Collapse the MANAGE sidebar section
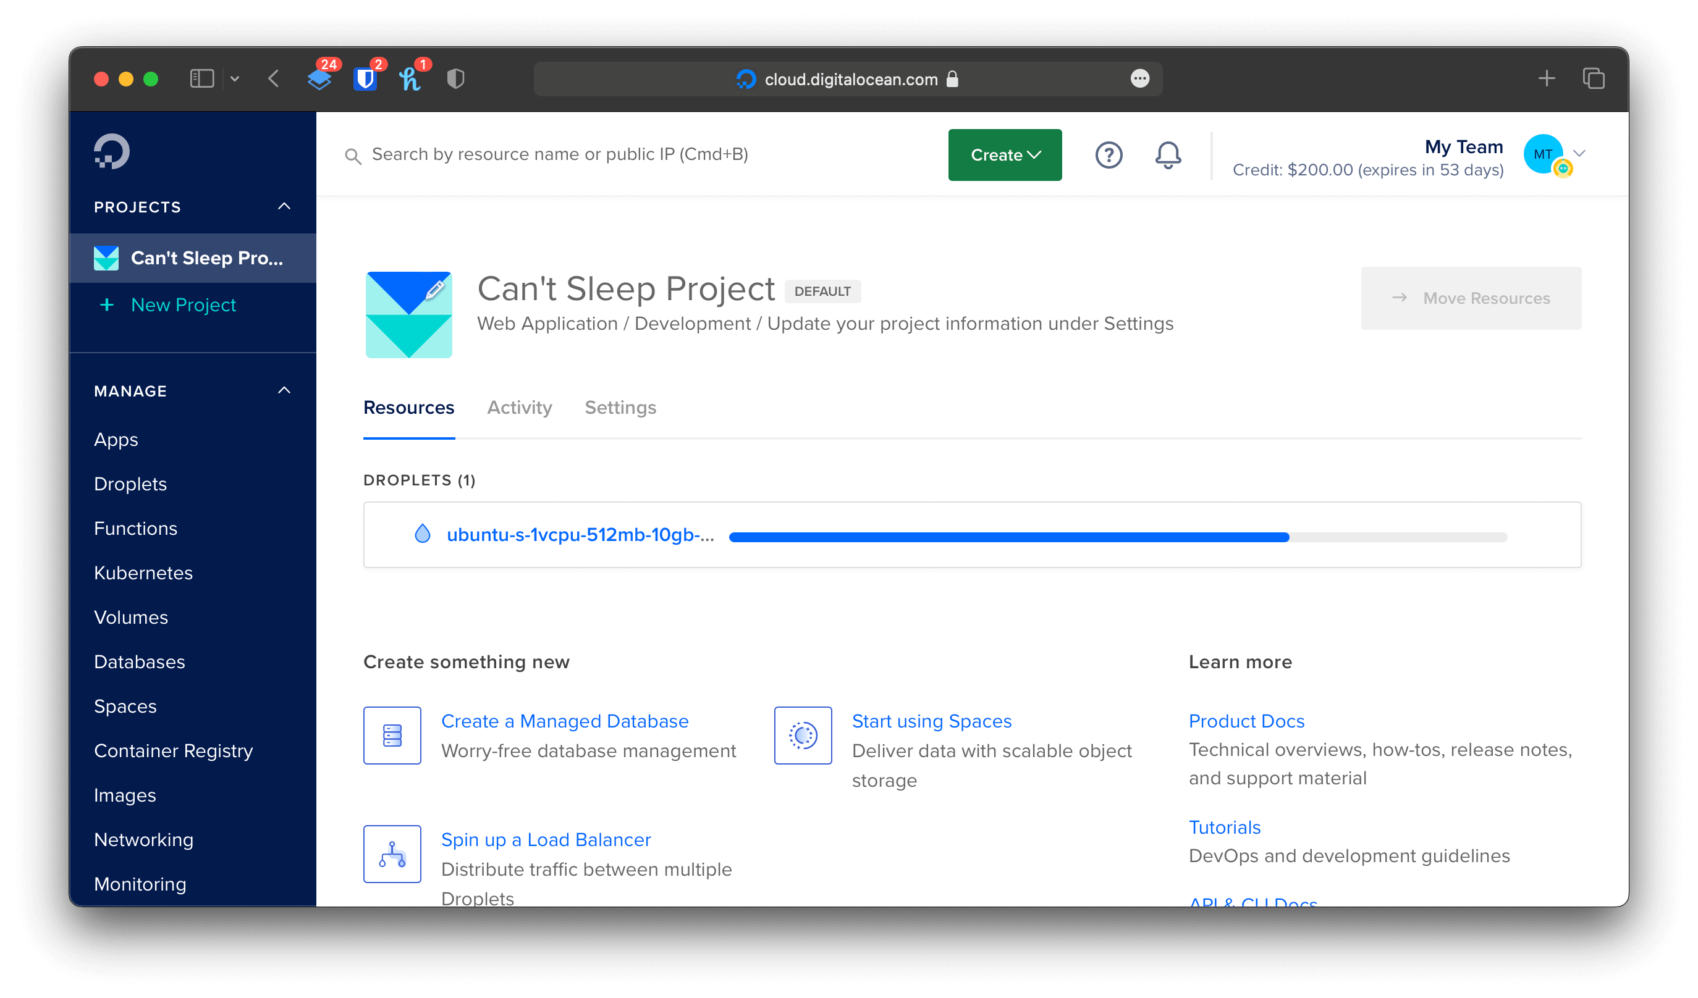The width and height of the screenshot is (1698, 998). click(284, 390)
